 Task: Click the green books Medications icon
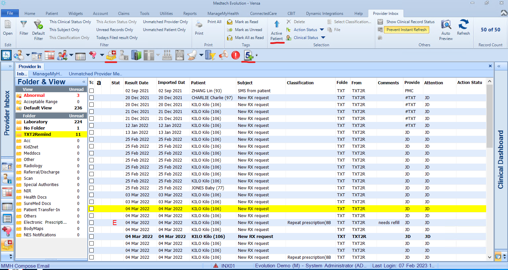point(136,55)
